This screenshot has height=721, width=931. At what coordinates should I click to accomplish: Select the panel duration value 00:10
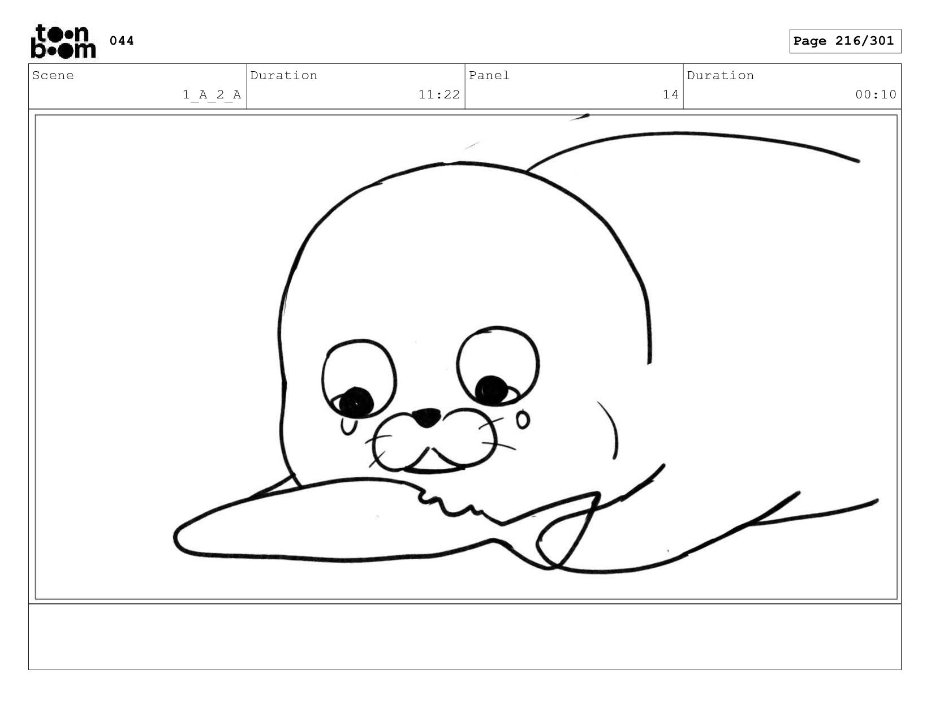coord(876,94)
